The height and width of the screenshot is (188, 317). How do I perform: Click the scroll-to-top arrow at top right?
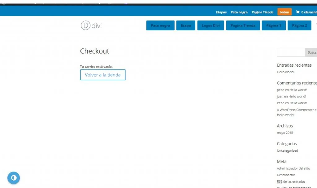coord(315,24)
